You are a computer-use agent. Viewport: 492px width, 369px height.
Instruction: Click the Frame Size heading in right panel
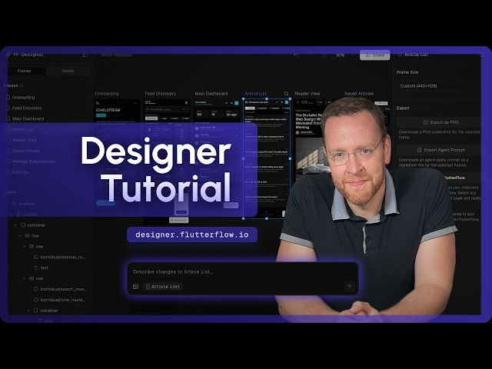(407, 72)
